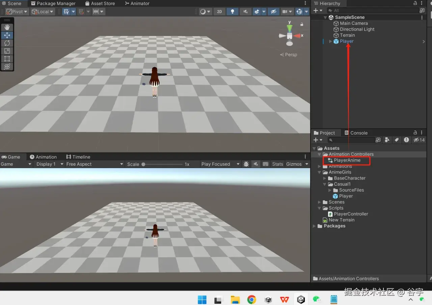Toggle hidden objects visibility eye icon
The width and height of the screenshot is (432, 305).
click(273, 11)
